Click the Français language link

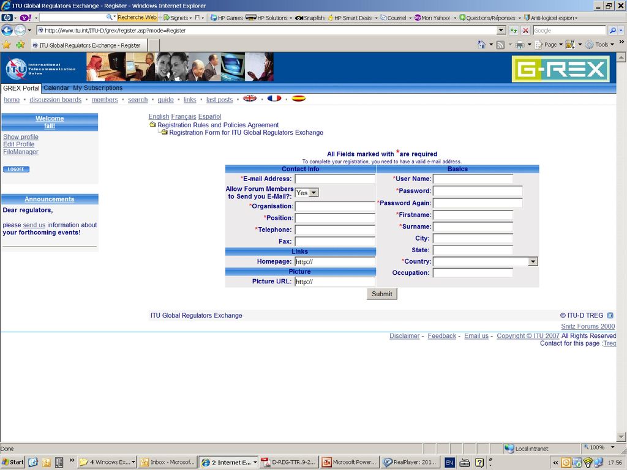(184, 116)
